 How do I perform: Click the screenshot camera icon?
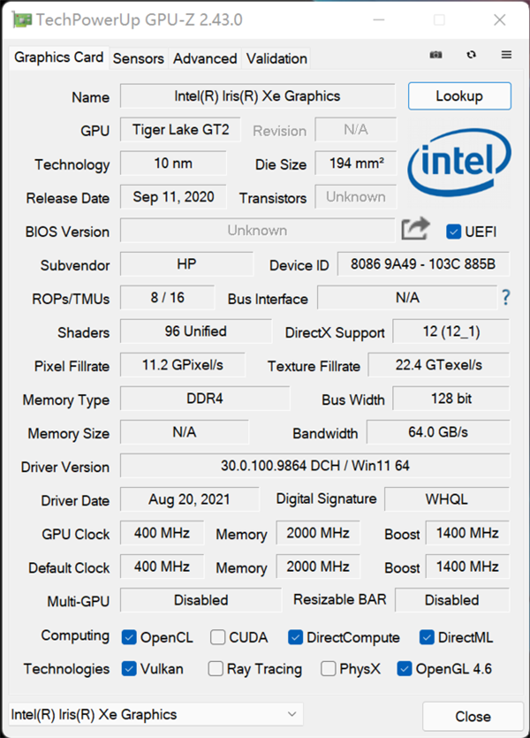pyautogui.click(x=435, y=55)
